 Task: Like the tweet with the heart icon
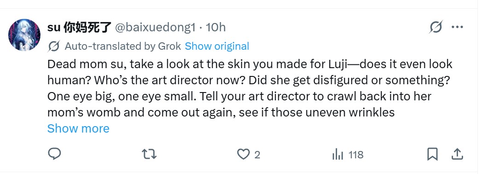click(x=243, y=154)
